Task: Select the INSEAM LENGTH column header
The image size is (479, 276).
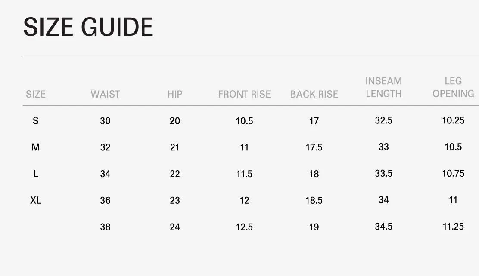Action: (384, 87)
